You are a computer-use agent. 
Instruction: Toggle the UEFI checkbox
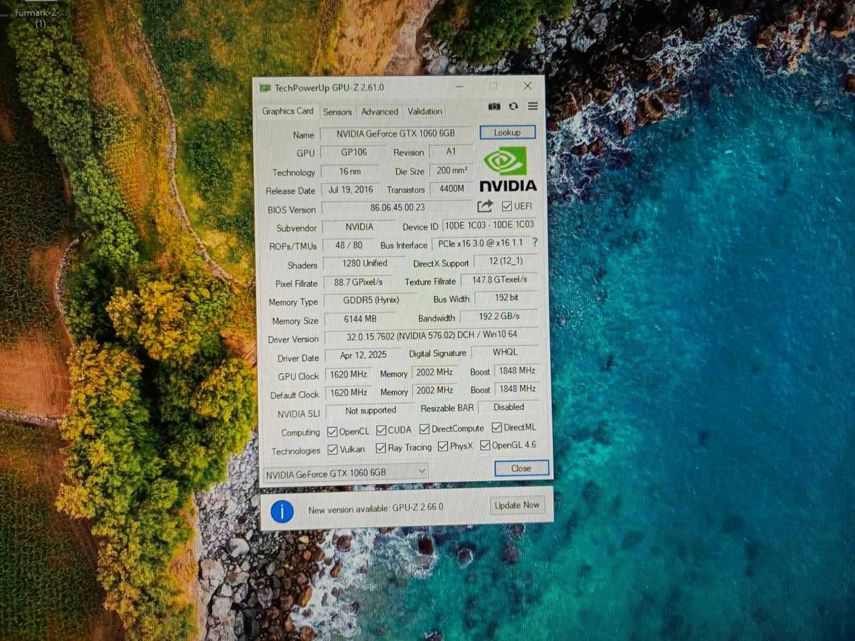click(x=507, y=206)
